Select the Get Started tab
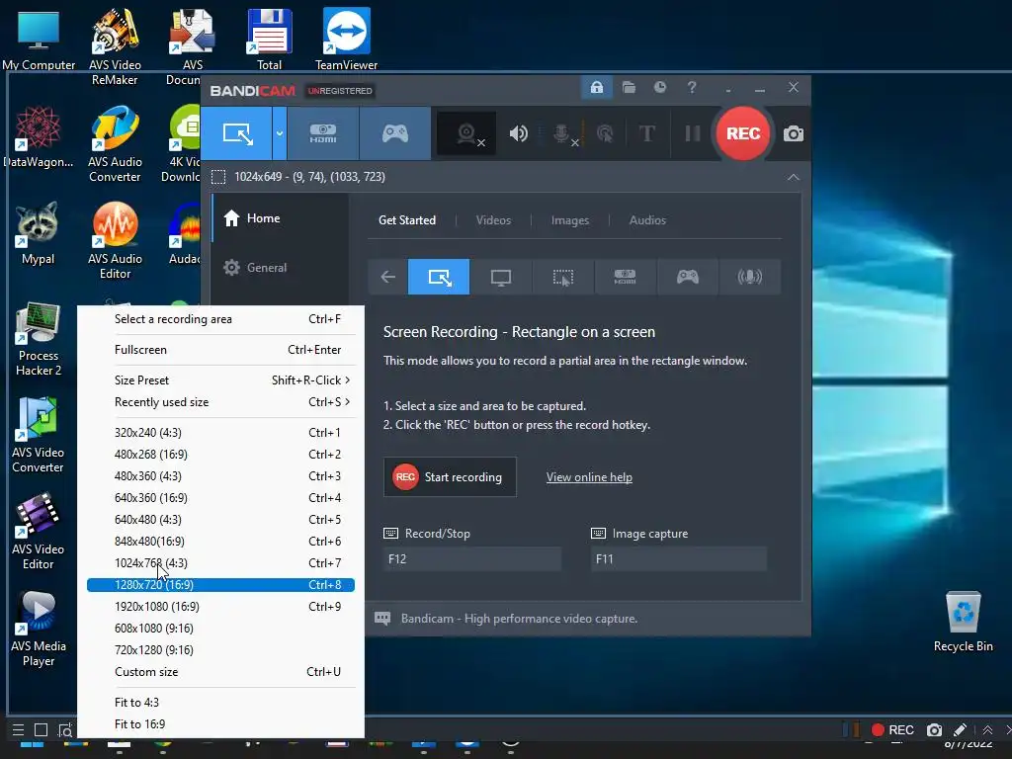Image resolution: width=1012 pixels, height=759 pixels. pyautogui.click(x=406, y=220)
